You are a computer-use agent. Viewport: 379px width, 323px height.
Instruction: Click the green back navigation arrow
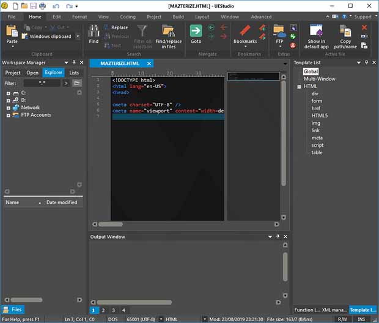pos(211,28)
